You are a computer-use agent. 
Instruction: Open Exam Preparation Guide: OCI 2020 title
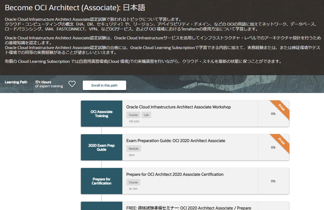[x=175, y=141]
